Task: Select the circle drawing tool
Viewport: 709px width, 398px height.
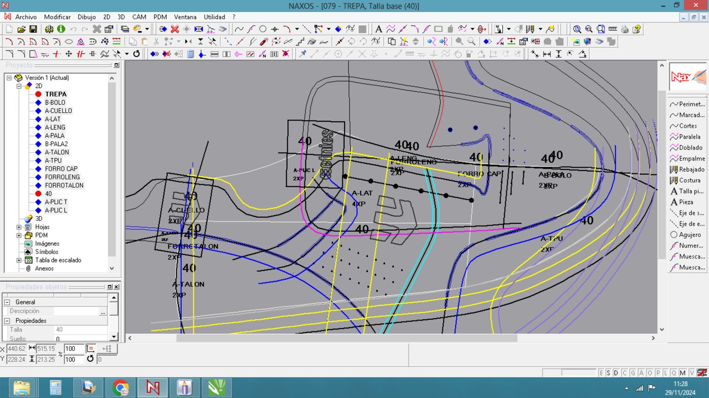Action: (263, 29)
